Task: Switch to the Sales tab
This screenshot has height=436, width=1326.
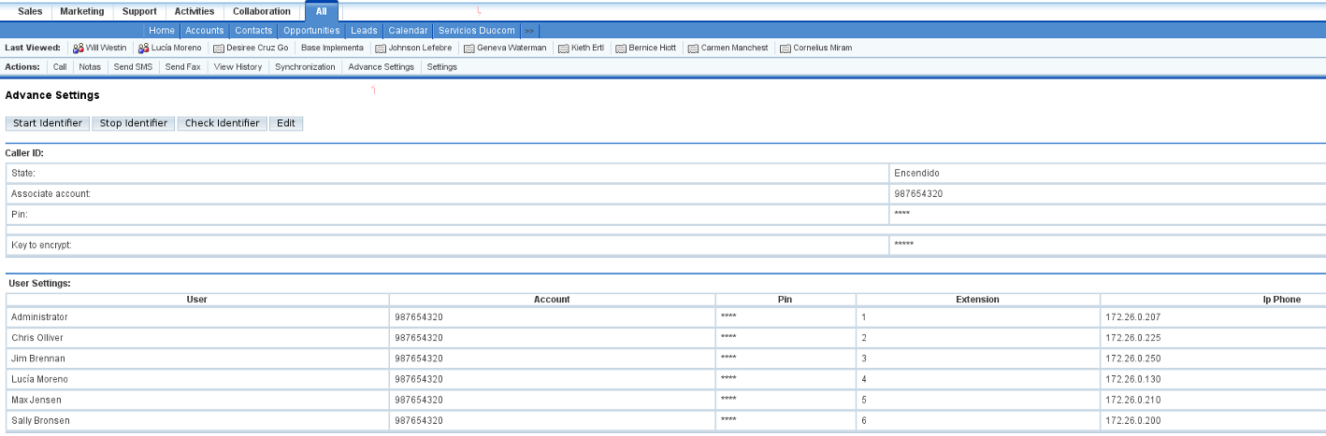Action: coord(30,12)
